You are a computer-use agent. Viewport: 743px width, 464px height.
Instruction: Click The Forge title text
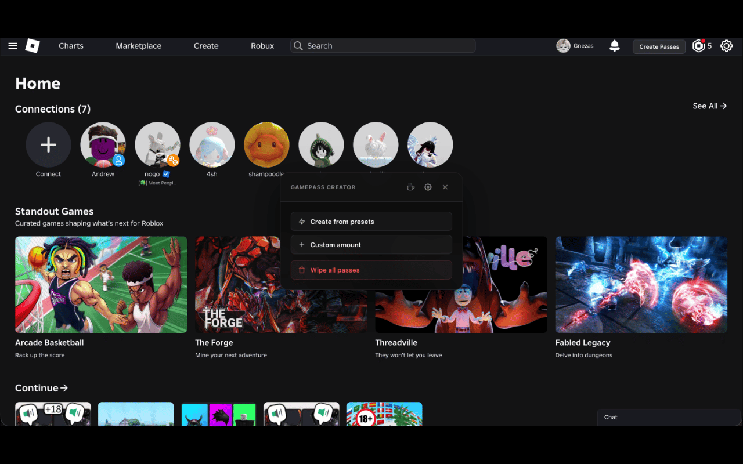click(x=214, y=343)
